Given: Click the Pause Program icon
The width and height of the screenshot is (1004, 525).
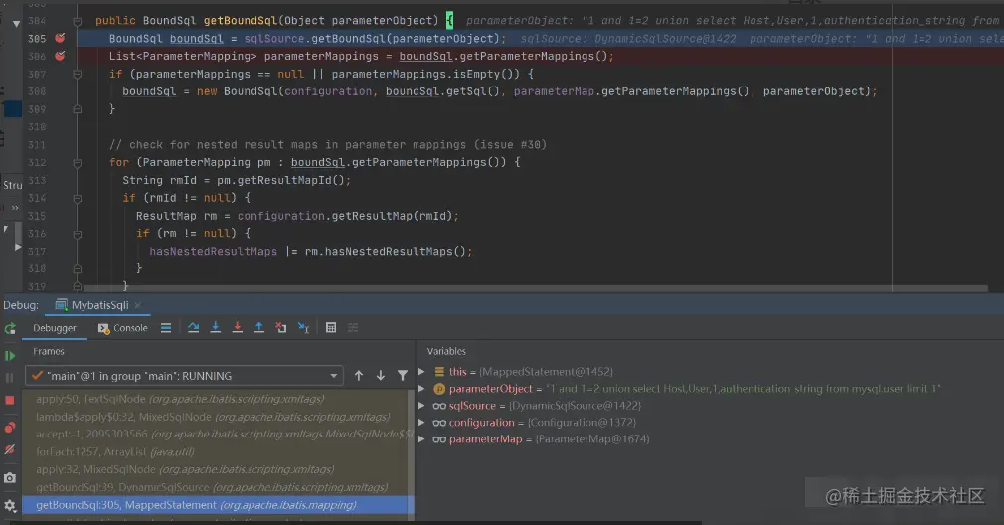Looking at the screenshot, I should [10, 378].
